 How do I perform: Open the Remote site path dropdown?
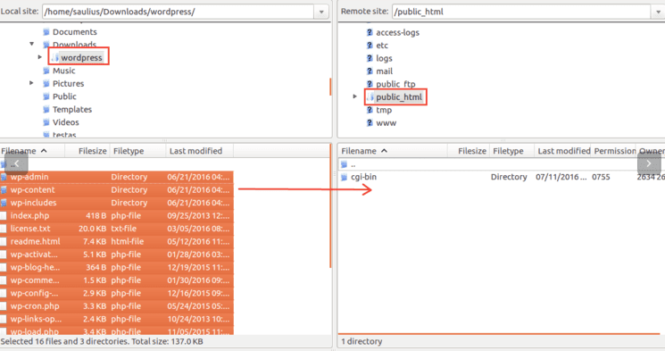[658, 12]
